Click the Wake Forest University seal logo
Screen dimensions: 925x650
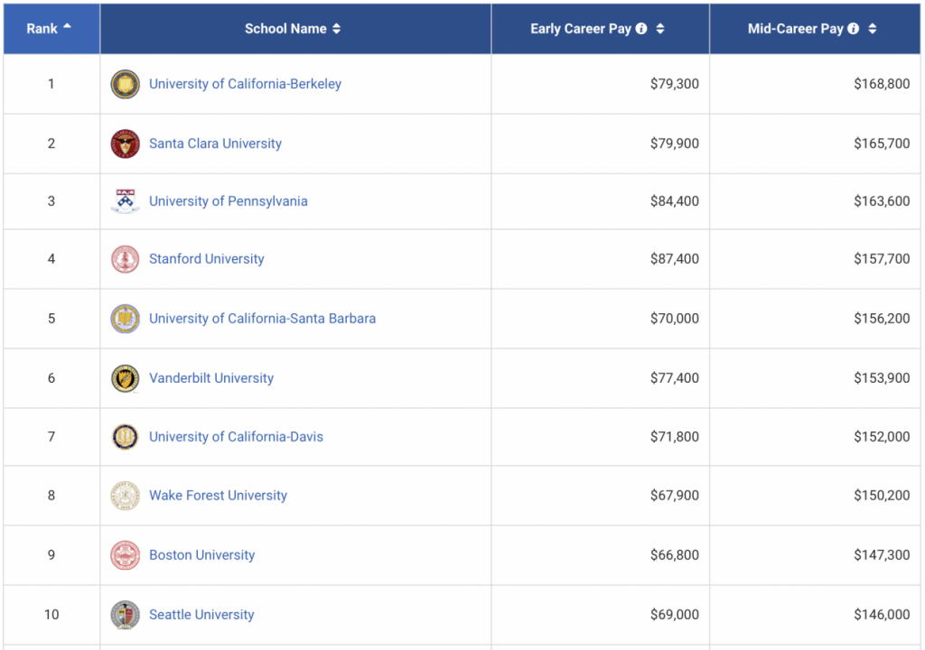coord(125,496)
